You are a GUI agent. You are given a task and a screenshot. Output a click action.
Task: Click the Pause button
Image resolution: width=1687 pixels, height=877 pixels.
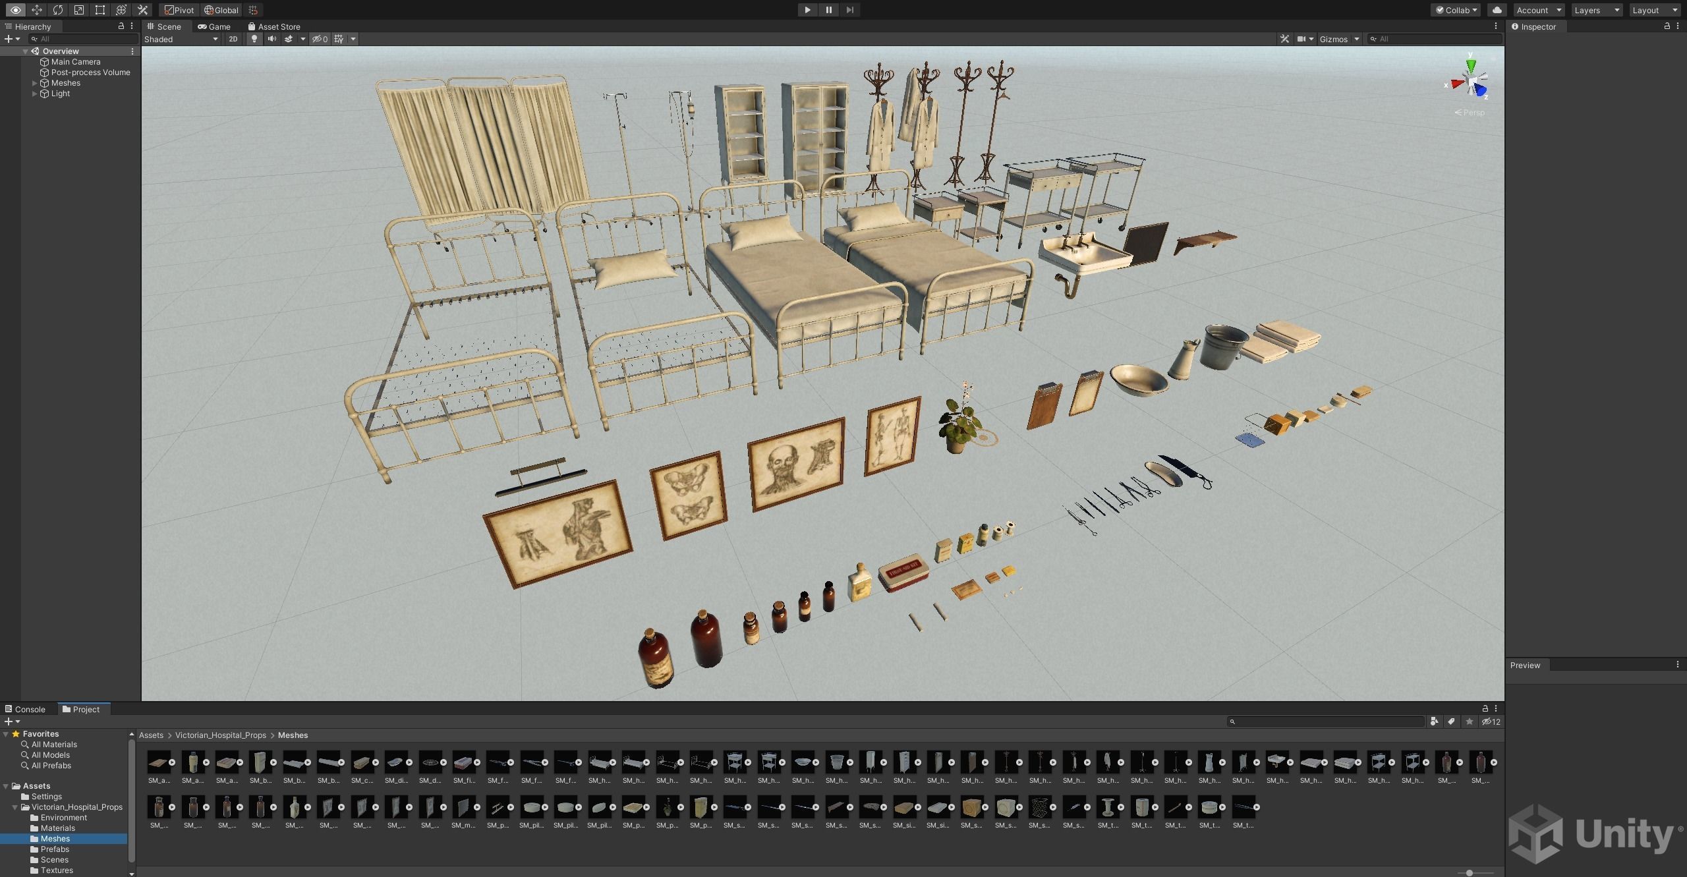[x=828, y=10]
